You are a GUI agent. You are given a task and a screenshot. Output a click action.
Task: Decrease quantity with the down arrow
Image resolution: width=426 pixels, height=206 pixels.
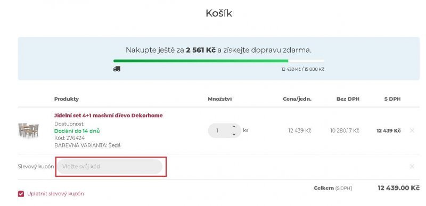[234, 134]
